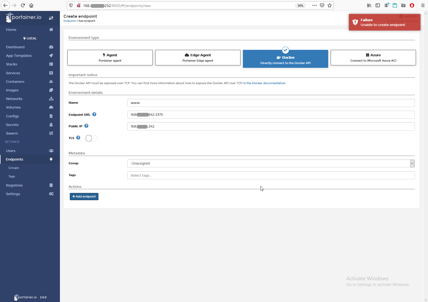Screen dimensions: 428x302
Task: Click the Endpoint URL input field
Action: [x=271, y=115]
